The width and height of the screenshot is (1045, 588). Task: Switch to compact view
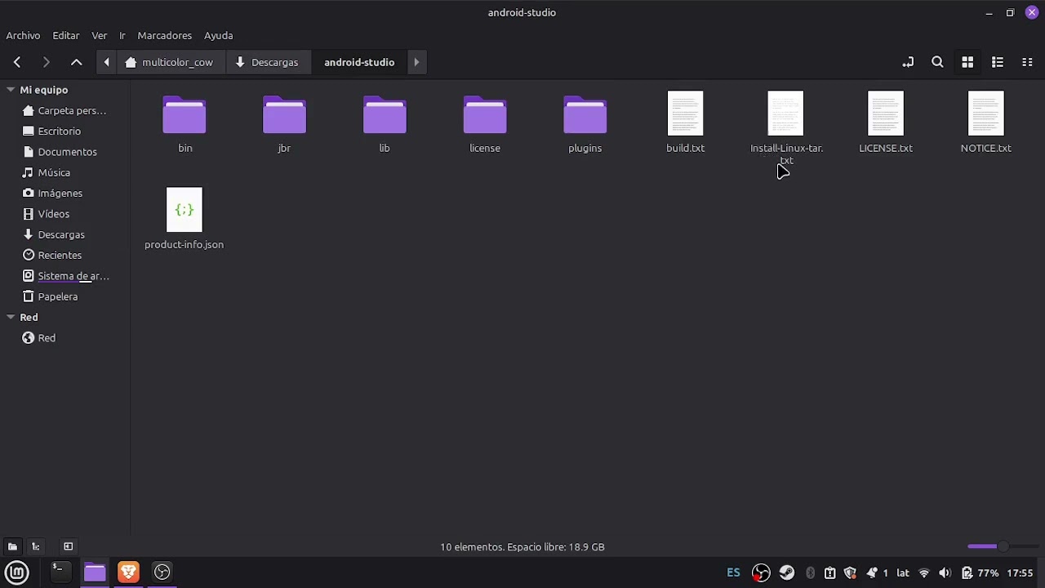pyautogui.click(x=1027, y=62)
